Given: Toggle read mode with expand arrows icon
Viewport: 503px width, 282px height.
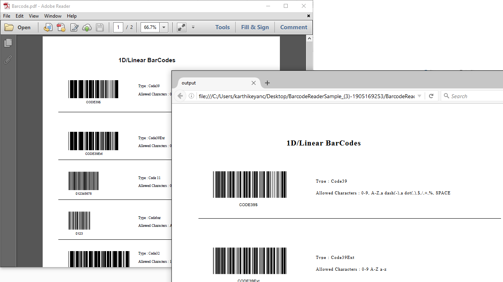Looking at the screenshot, I should click(x=182, y=27).
